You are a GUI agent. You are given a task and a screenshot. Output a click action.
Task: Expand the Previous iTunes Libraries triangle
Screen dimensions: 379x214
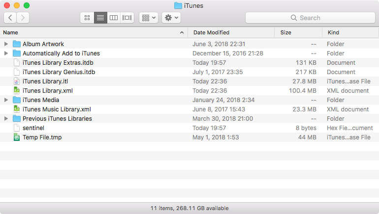(6, 119)
